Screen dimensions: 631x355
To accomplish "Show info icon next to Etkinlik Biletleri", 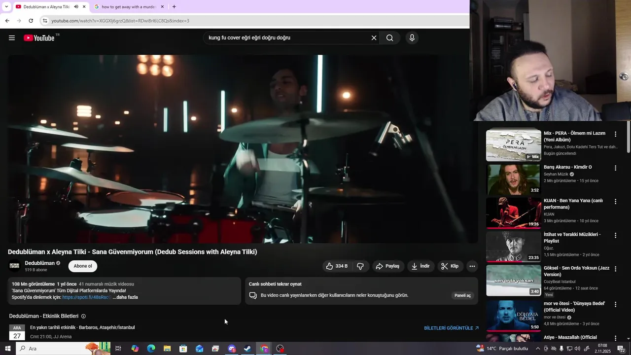I will click(83, 316).
